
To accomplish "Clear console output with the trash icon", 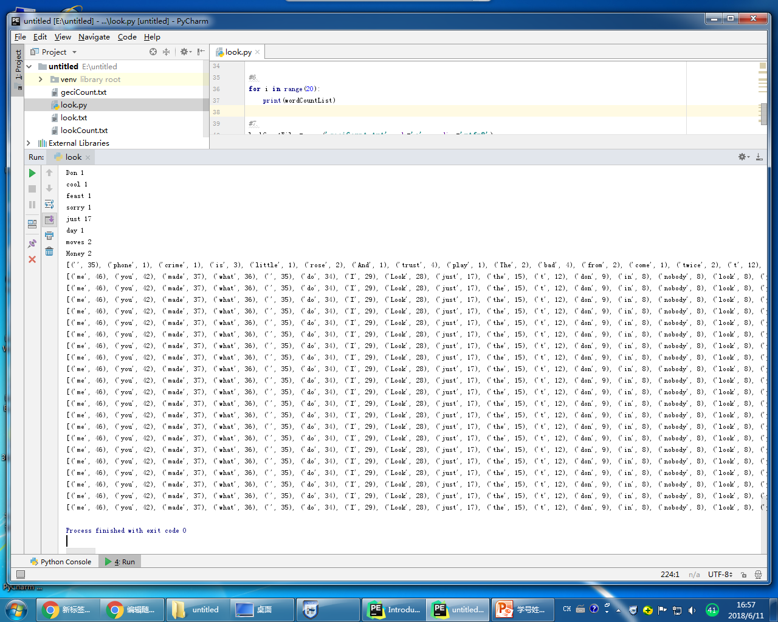I will tap(49, 251).
